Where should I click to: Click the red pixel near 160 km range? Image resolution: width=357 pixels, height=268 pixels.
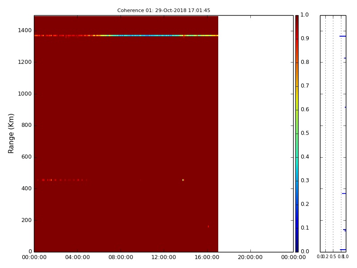tap(208, 226)
